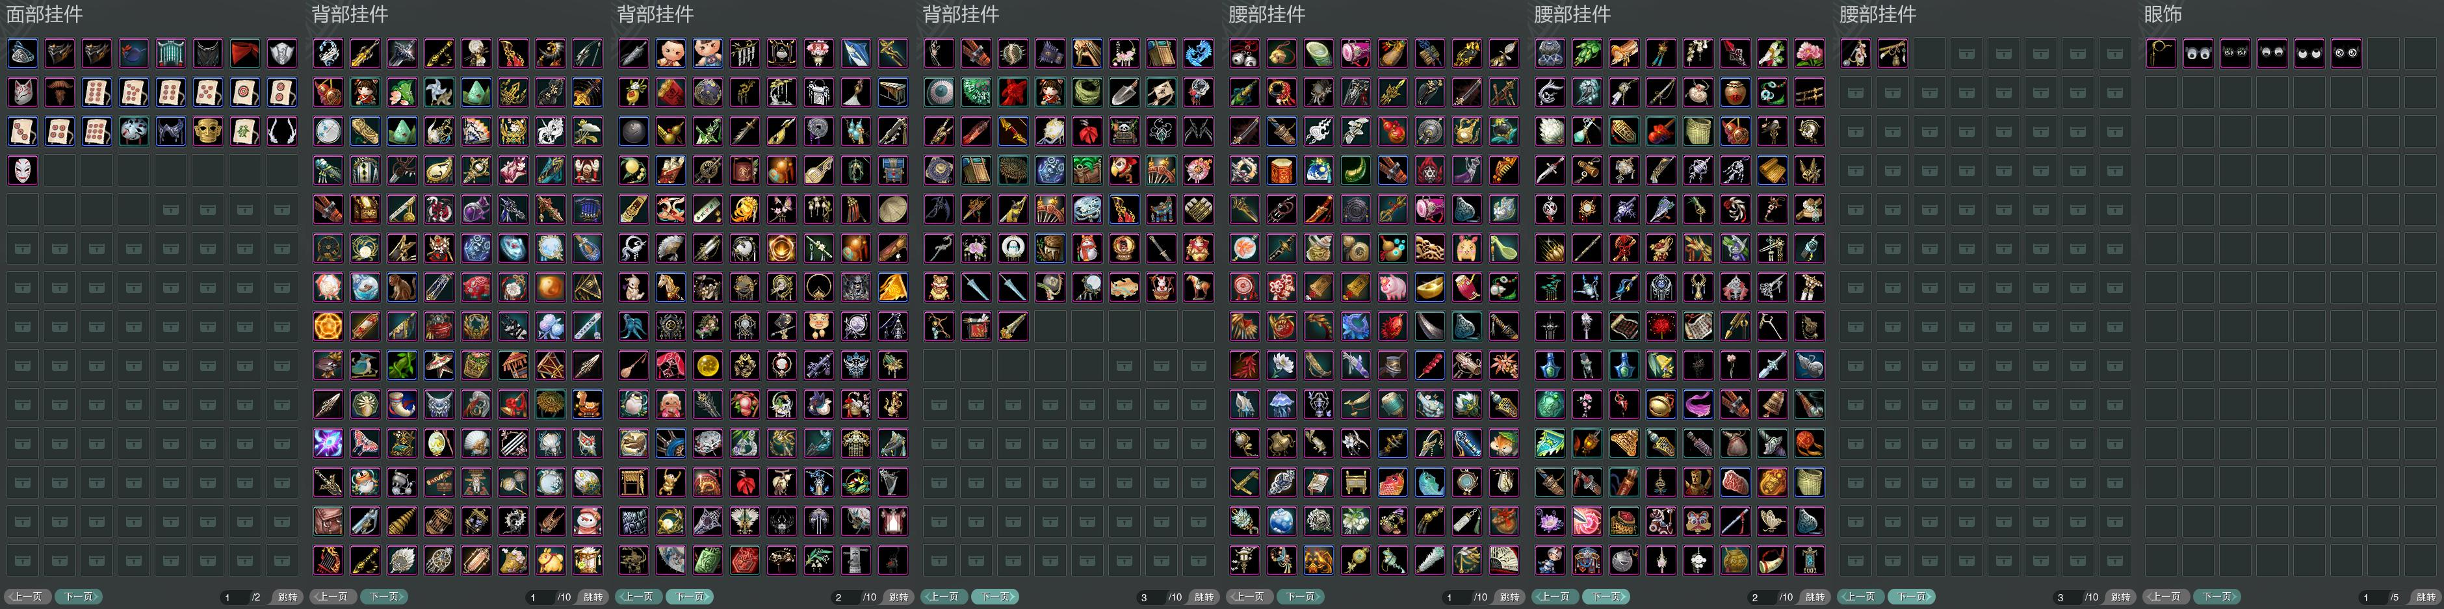This screenshot has height=609, width=2444.
Task: Pick the chibi girl doll back item
Action: [365, 92]
